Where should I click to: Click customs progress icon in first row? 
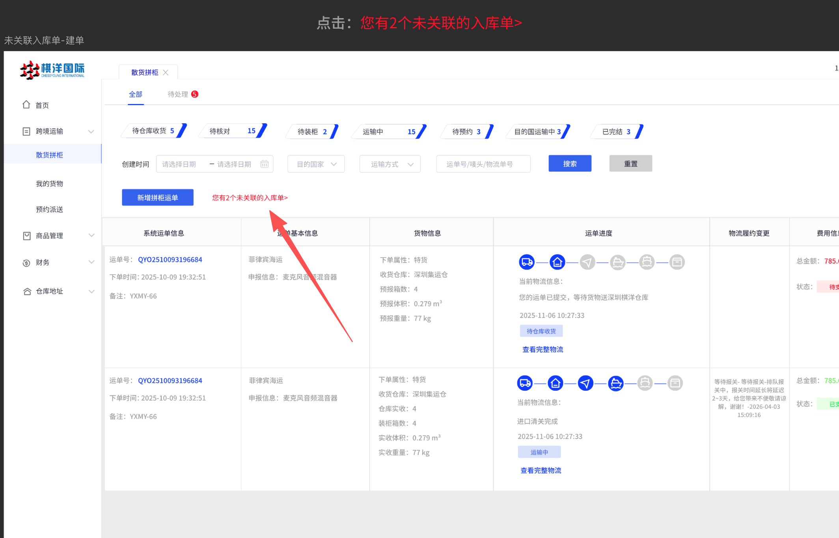647,262
